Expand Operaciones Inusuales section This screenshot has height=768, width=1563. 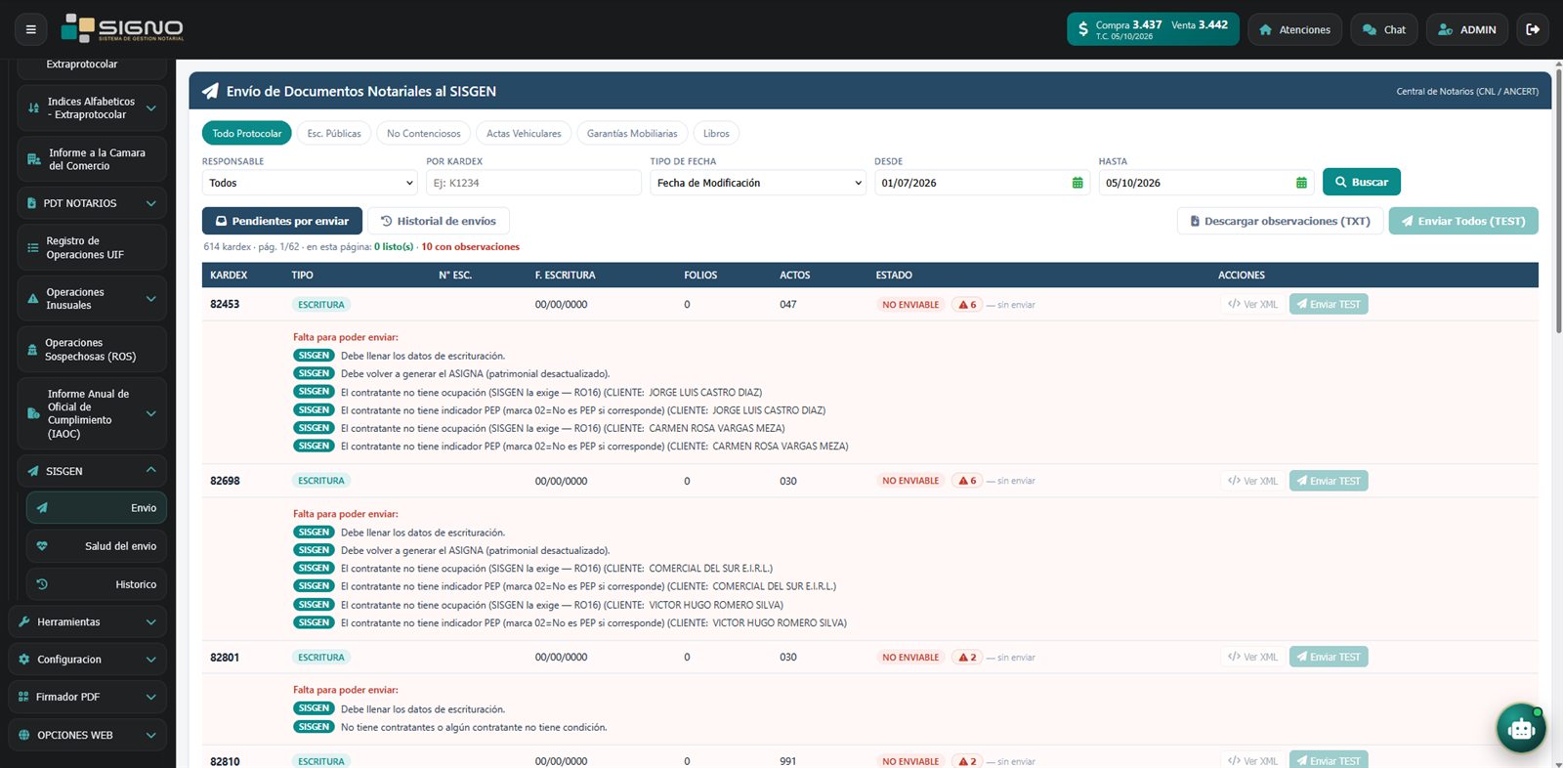[x=92, y=299]
